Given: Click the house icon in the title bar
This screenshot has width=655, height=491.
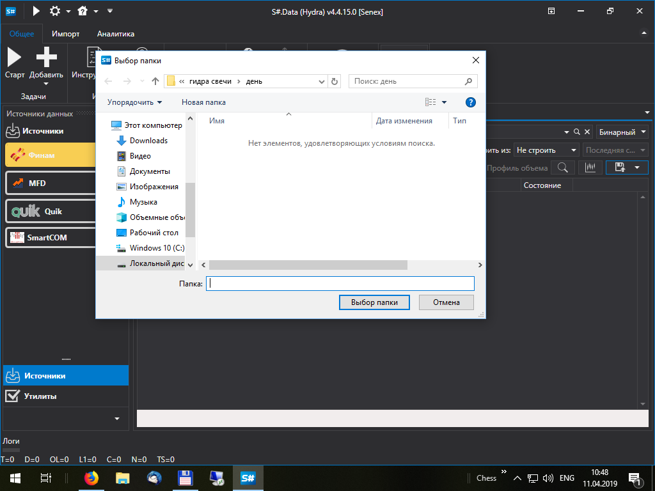Looking at the screenshot, I should pyautogui.click(x=83, y=12).
